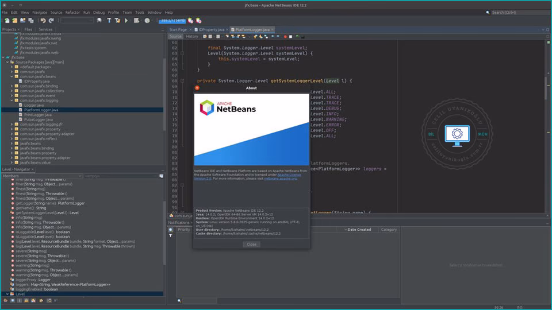This screenshot has height=310, width=552.
Task: Click the Last Edit icon in editor toolbar
Action: [205, 37]
